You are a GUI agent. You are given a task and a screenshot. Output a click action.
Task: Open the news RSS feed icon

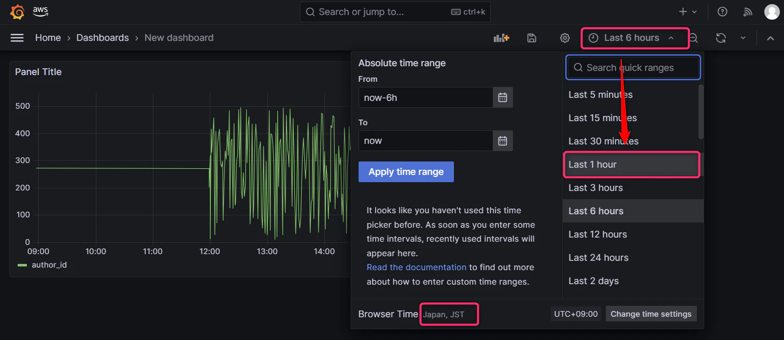click(748, 12)
